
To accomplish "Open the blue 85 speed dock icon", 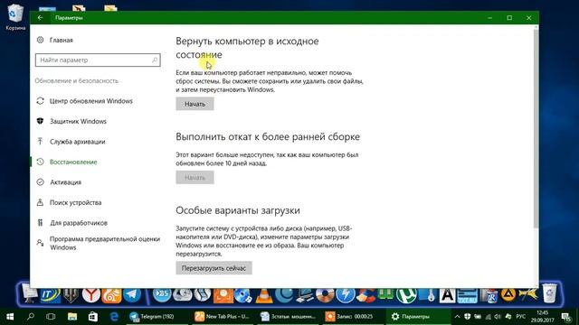I will click(162, 295).
